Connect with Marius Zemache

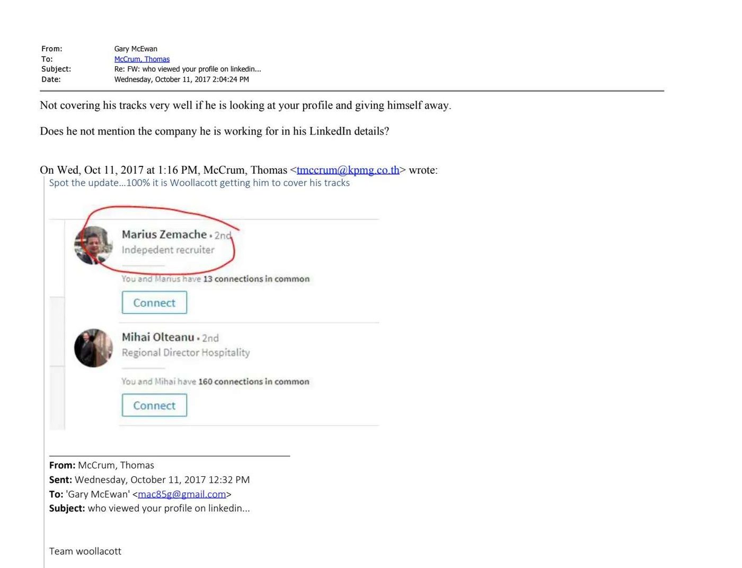[x=154, y=303]
